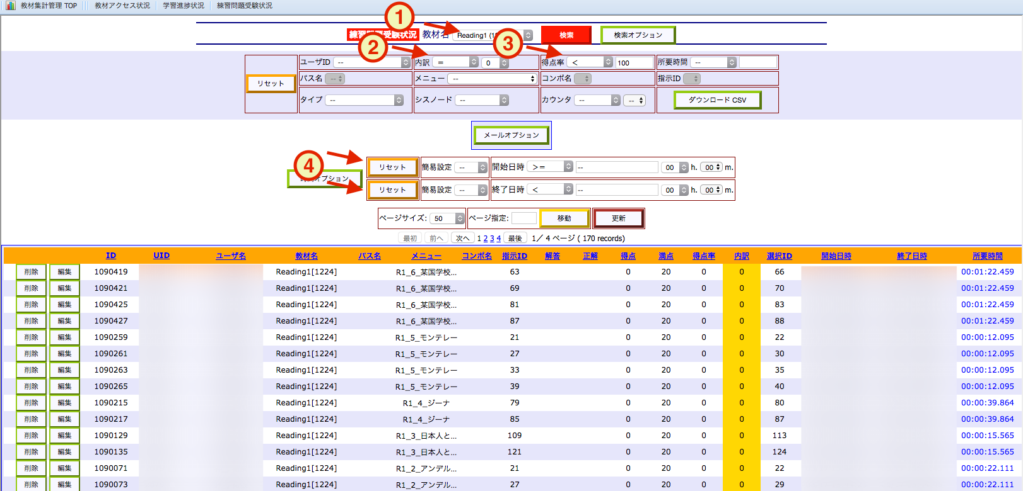Click the メールオプション button
This screenshot has height=491, width=1023.
[x=511, y=135]
